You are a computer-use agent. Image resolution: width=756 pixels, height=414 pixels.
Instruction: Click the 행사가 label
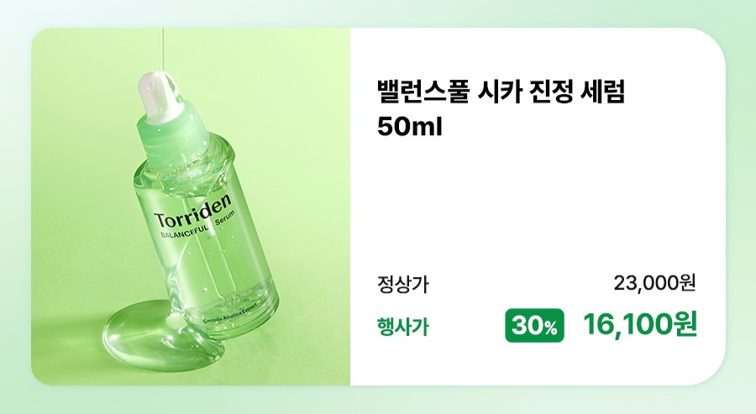pos(402,327)
